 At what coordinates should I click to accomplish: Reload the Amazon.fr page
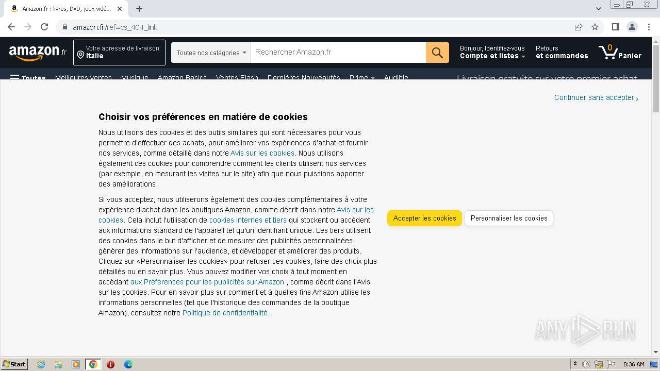[44, 27]
